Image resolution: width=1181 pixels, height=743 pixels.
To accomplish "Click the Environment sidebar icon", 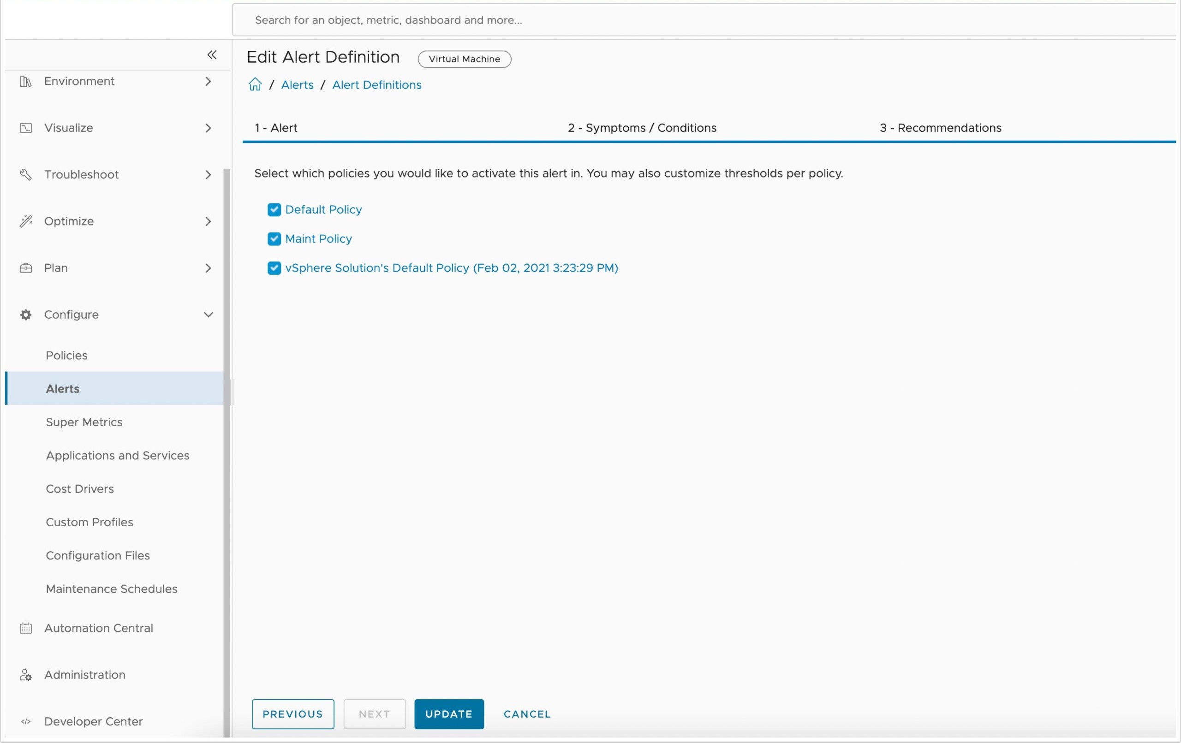I will pos(25,81).
